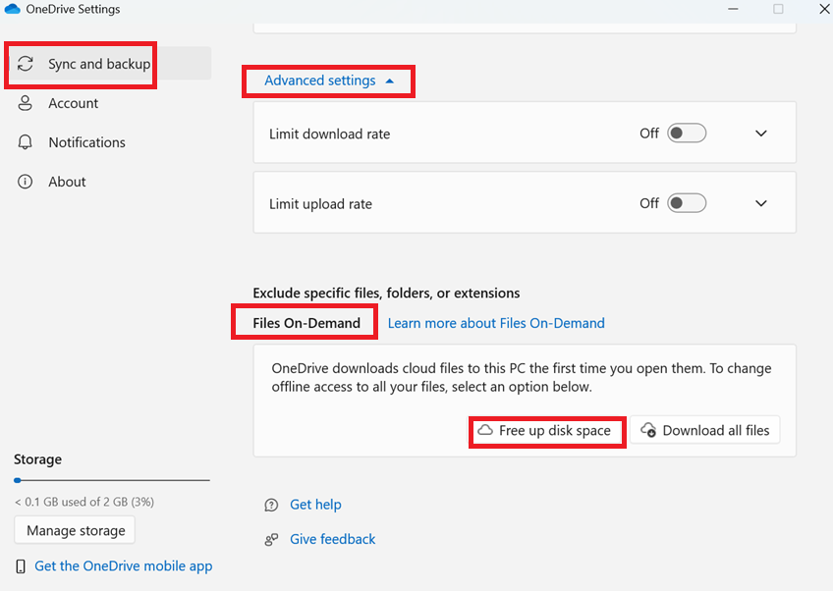The width and height of the screenshot is (833, 591).
Task: Click the storage usage progress bar
Action: [x=112, y=480]
